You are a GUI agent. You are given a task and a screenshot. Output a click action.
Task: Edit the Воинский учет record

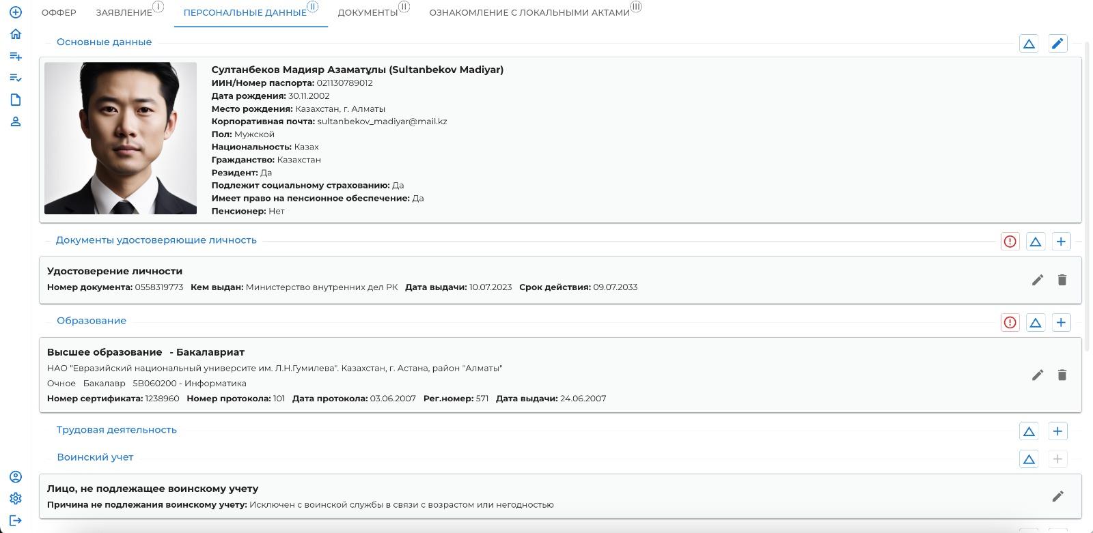[x=1057, y=496]
